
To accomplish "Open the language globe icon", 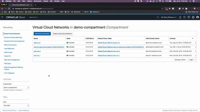I will tap(193, 17).
